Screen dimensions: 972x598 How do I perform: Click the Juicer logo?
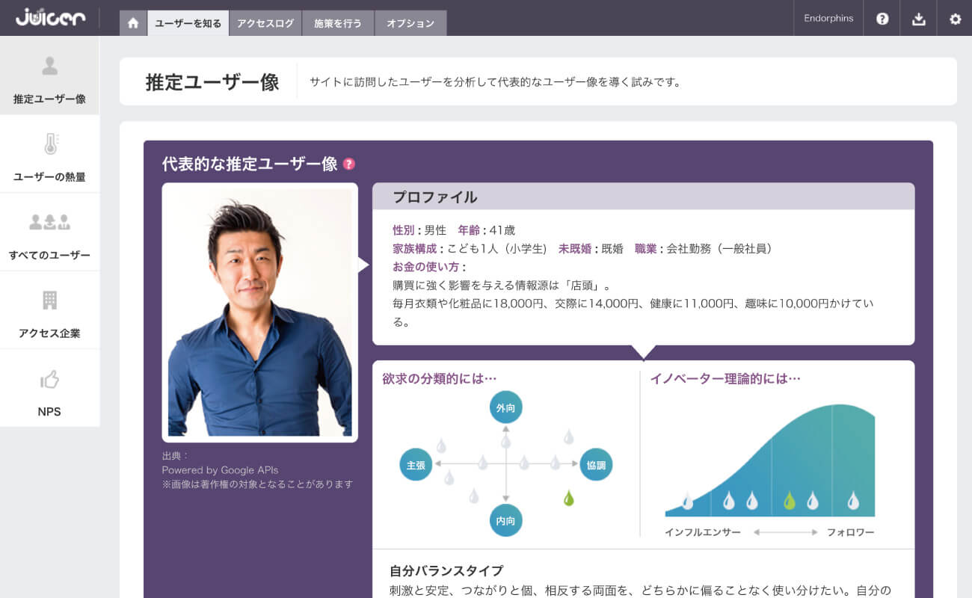51,17
